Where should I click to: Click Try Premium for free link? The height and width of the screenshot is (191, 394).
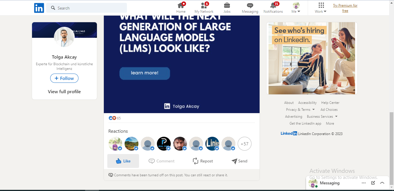point(345,8)
